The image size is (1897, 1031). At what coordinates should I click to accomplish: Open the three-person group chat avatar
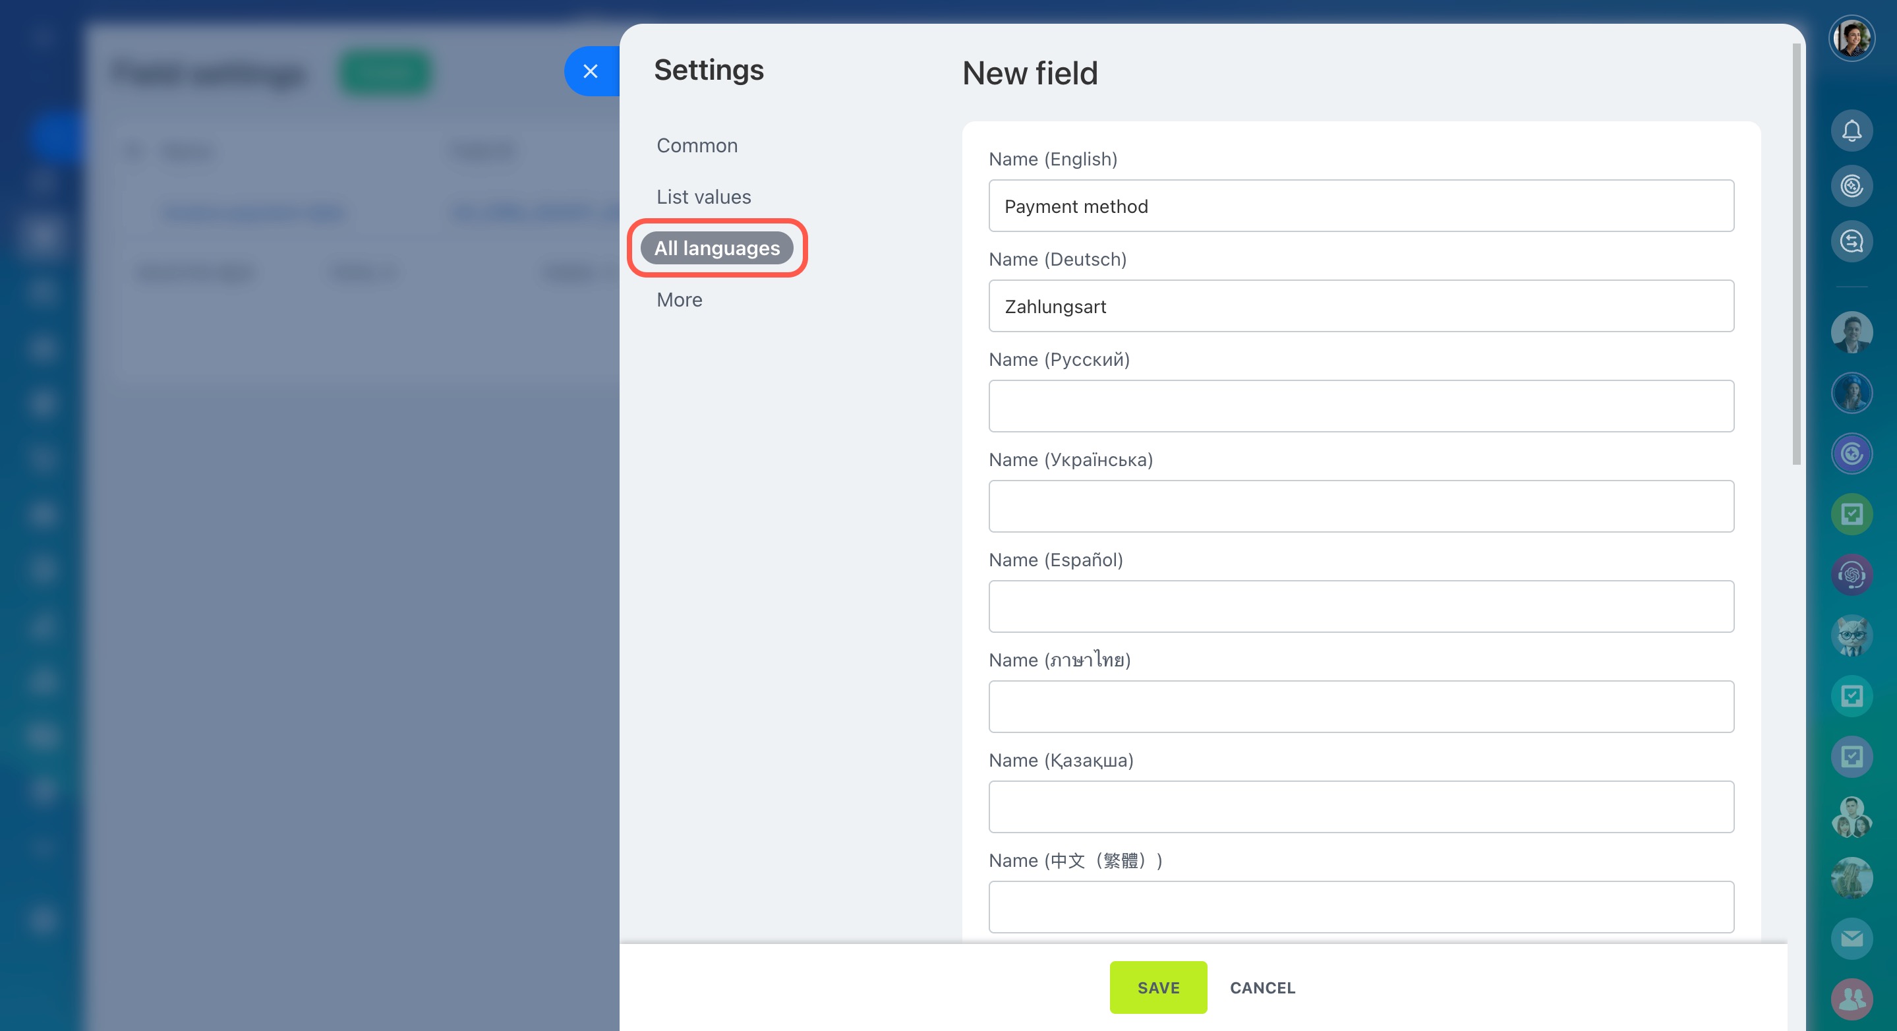coord(1851,817)
